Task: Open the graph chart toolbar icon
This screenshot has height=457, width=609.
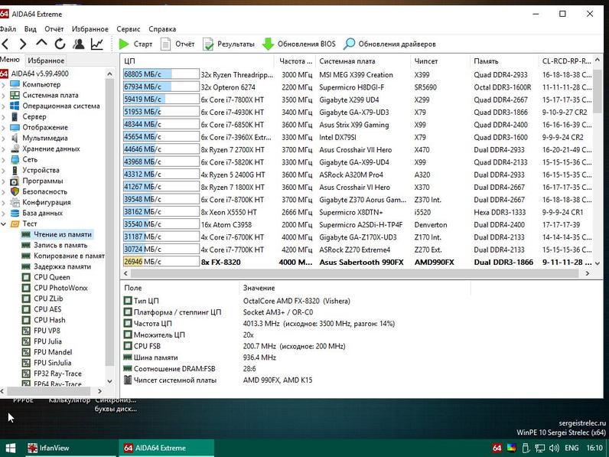Action: (96, 44)
